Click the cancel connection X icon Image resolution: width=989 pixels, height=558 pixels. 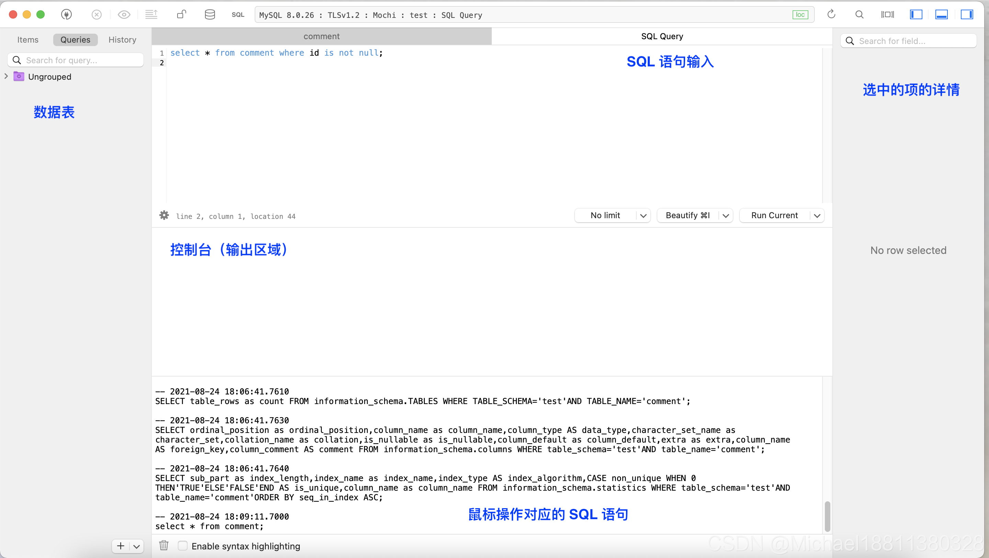point(97,14)
